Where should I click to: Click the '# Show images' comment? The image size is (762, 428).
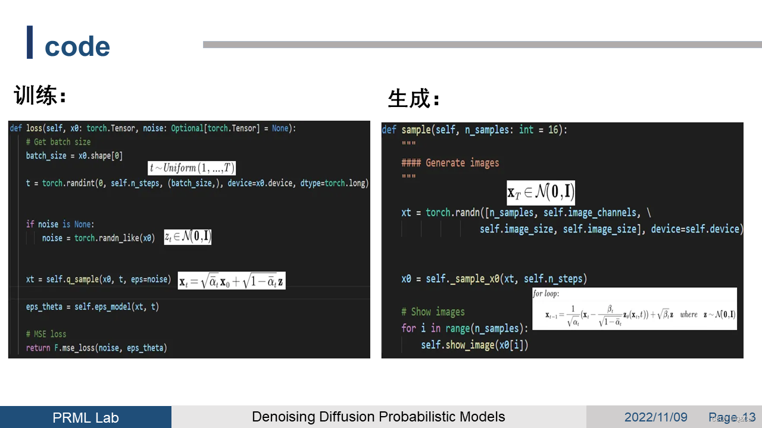[x=433, y=312]
